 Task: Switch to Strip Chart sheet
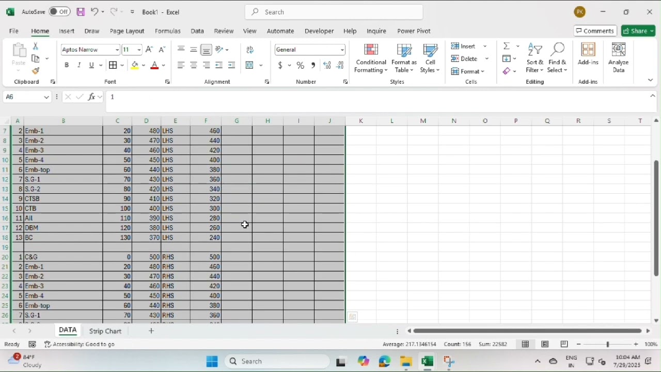pos(105,331)
